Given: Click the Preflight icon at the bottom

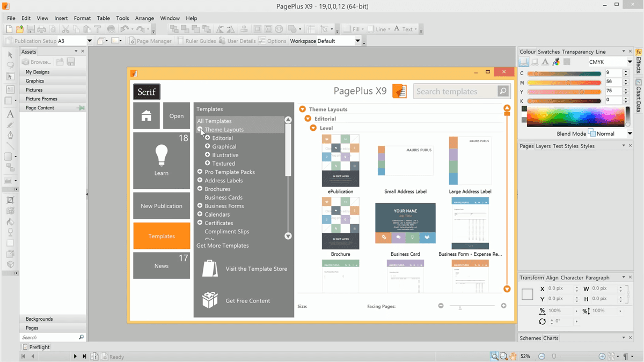Looking at the screenshot, I should [25, 347].
